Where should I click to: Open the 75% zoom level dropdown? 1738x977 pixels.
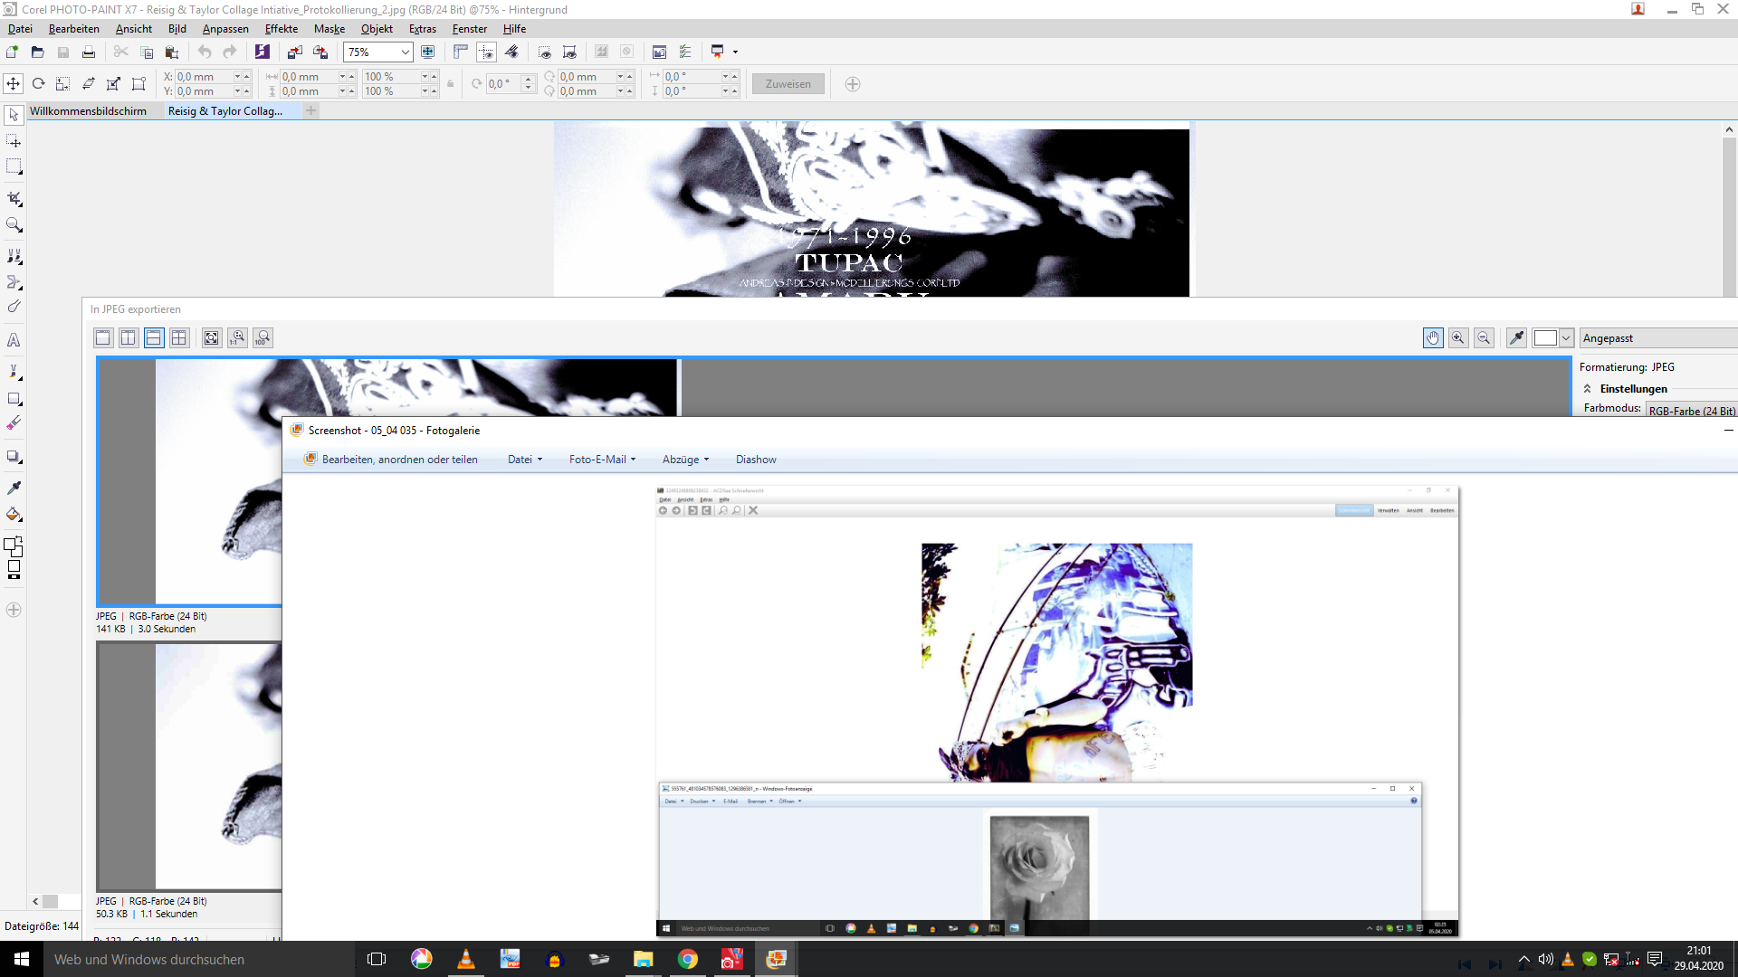[405, 52]
